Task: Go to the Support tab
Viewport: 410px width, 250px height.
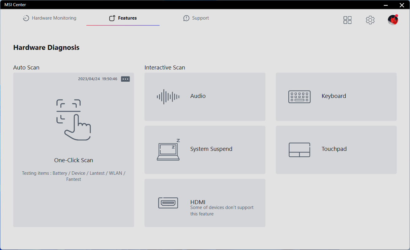Action: [196, 18]
